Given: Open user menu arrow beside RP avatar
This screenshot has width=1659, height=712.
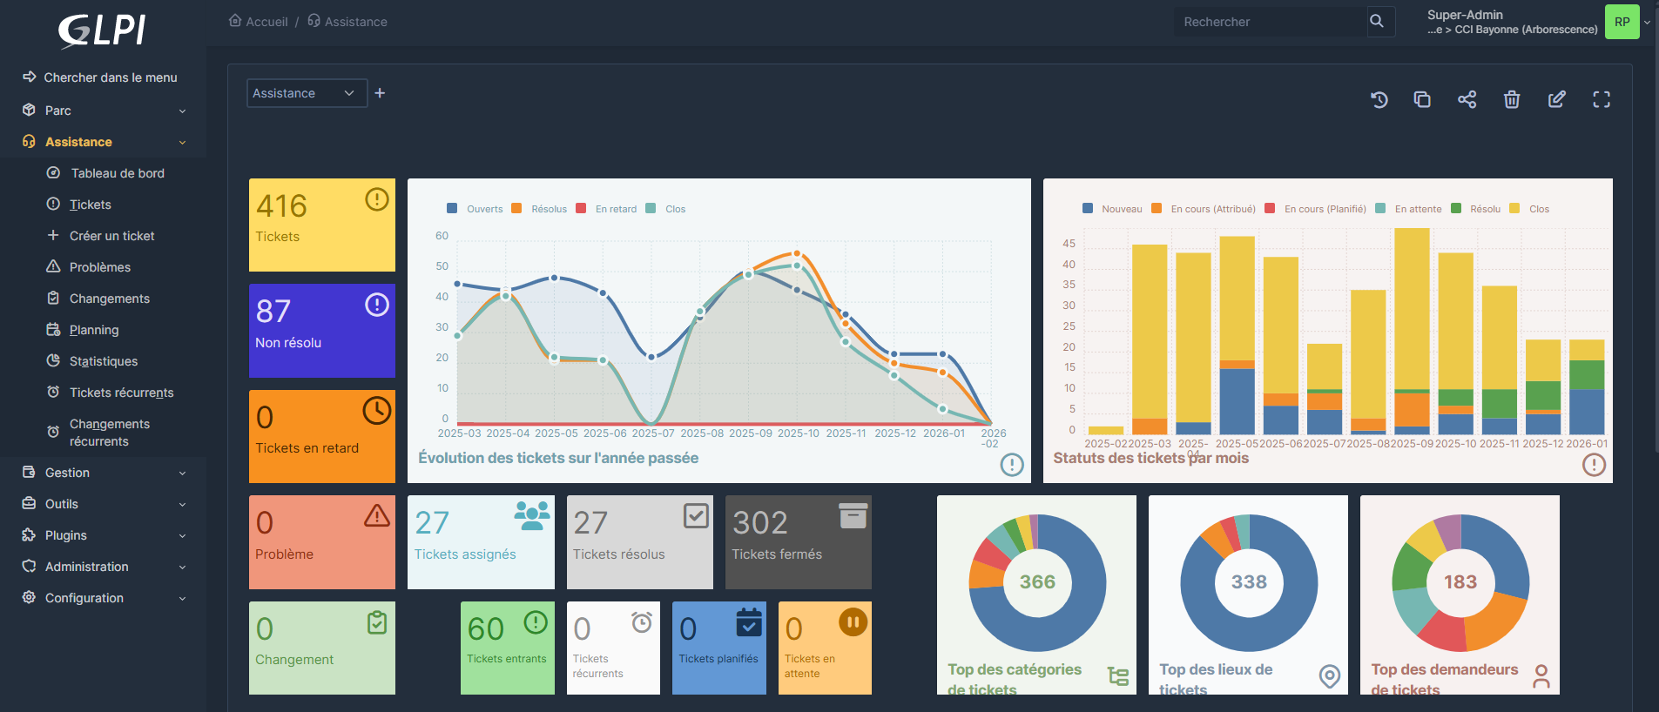Looking at the screenshot, I should click(1647, 23).
